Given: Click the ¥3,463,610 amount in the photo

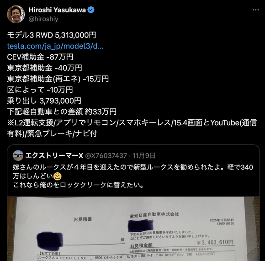Looking at the screenshot, I should pos(215,243).
